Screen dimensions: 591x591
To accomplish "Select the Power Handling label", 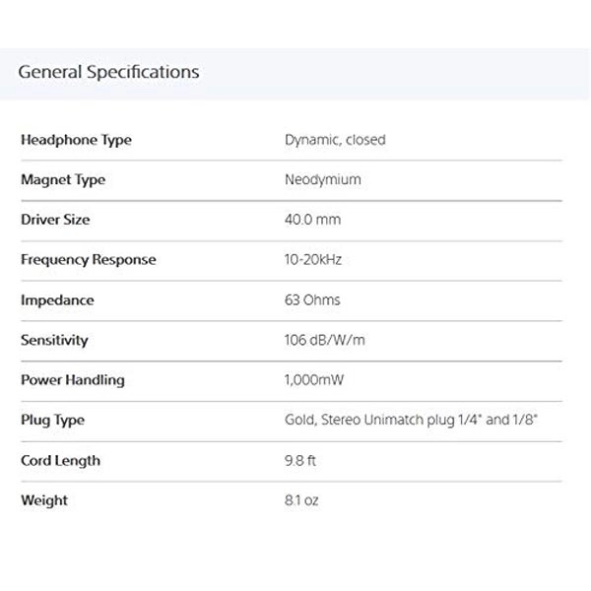I will coord(73,380).
